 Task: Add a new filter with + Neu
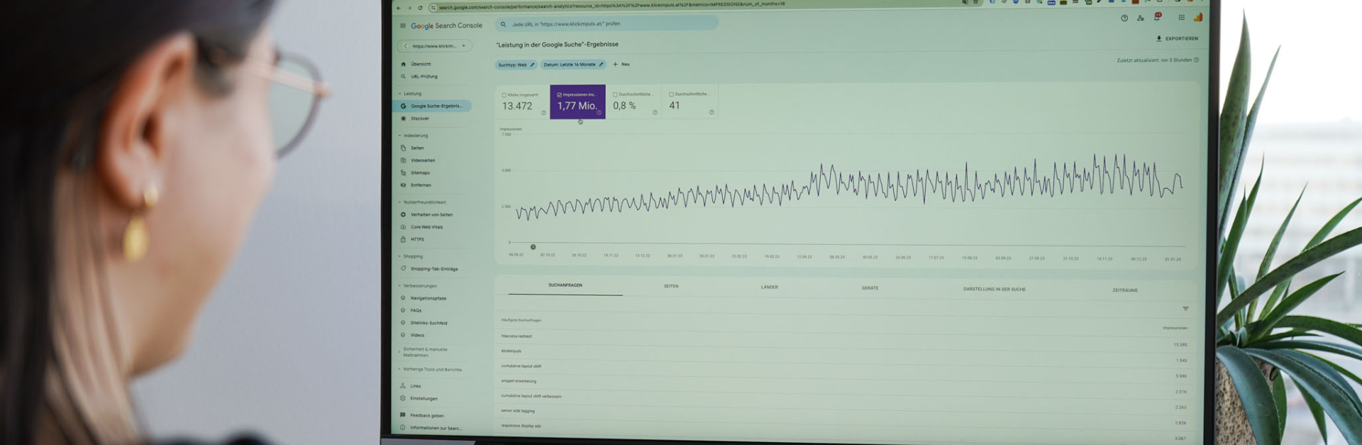coord(621,65)
